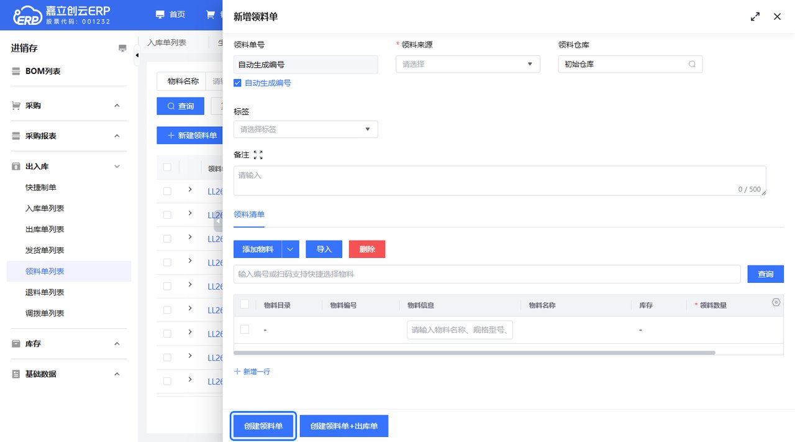Click the BOM列表 list icon
795x442 pixels.
16,71
